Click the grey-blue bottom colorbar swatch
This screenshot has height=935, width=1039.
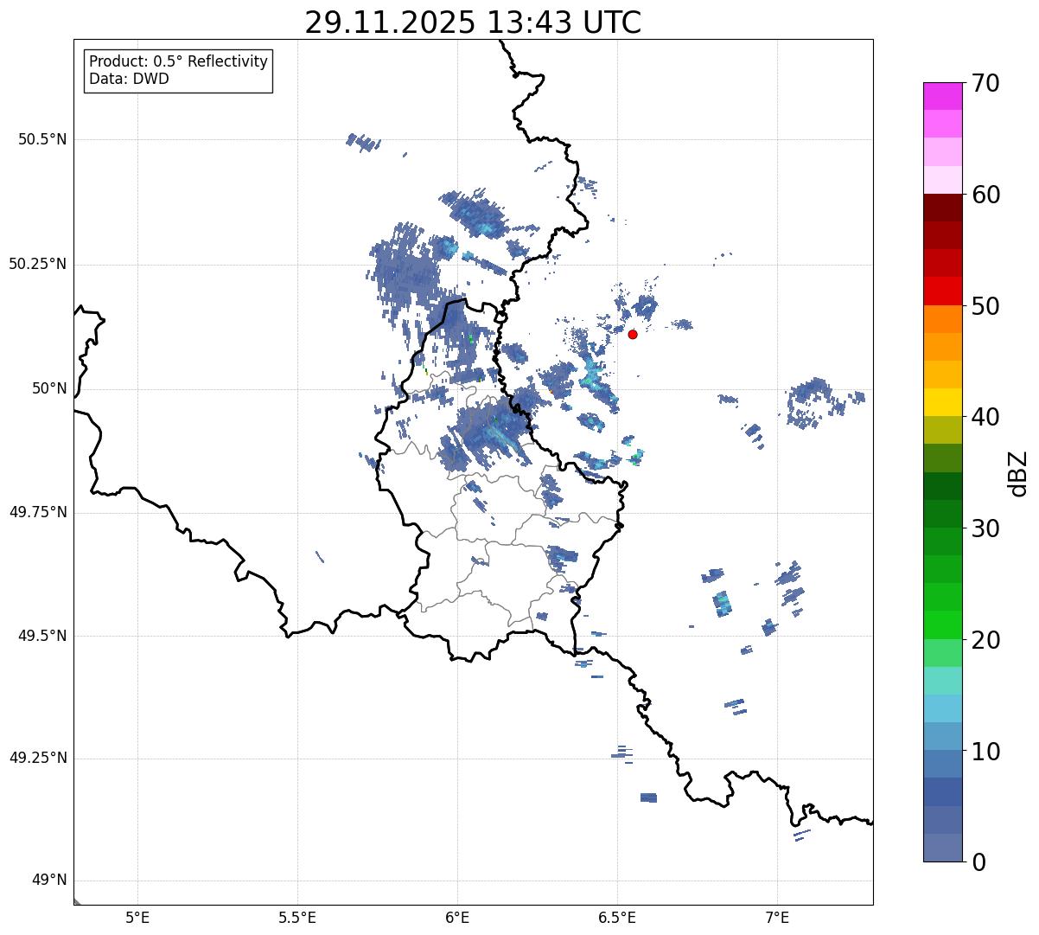point(942,847)
